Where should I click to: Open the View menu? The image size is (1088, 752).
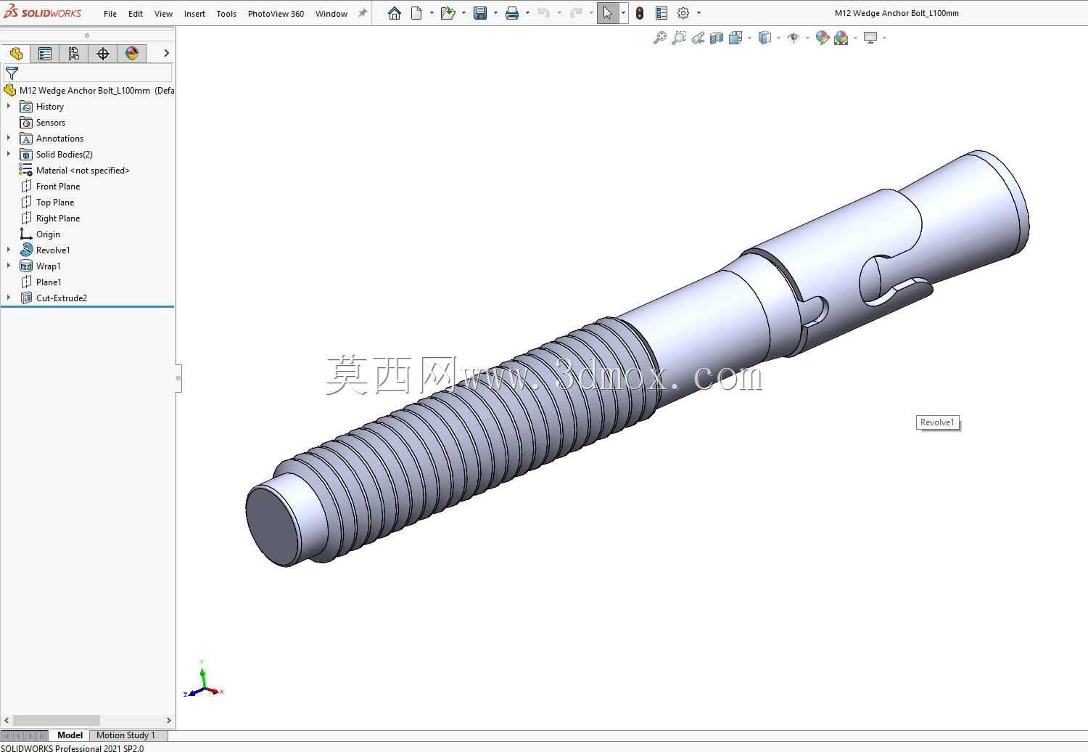[x=163, y=13]
